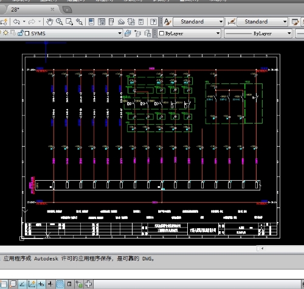304x289 pixels.
Task: Open the Layer Properties Manager icon
Action: (x=128, y=33)
